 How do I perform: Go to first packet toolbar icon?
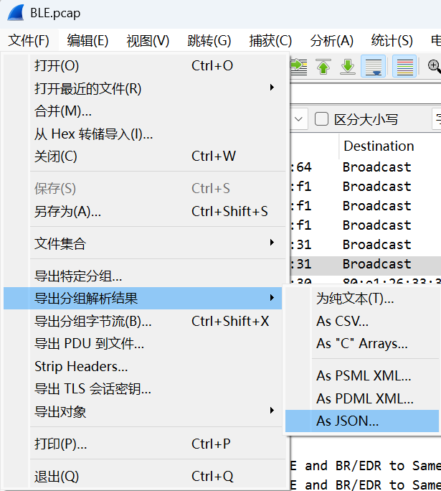[x=323, y=66]
